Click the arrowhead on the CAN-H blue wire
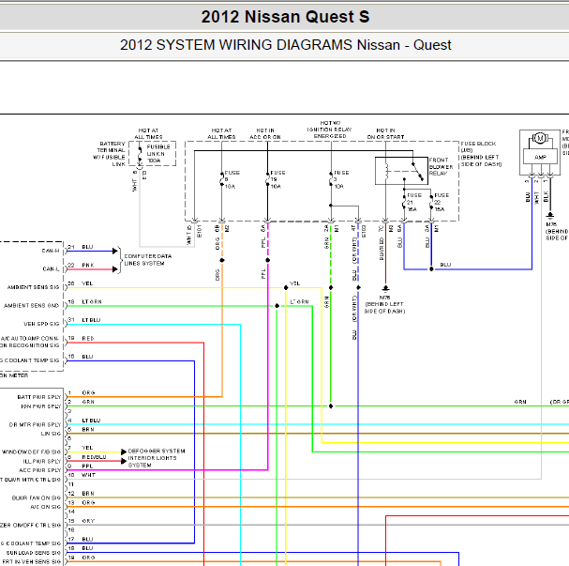Image resolution: width=569 pixels, height=566 pixels. click(115, 251)
